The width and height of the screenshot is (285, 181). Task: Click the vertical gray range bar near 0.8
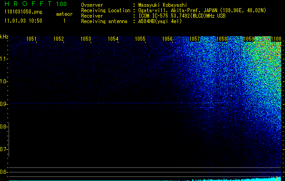tap(9, 139)
